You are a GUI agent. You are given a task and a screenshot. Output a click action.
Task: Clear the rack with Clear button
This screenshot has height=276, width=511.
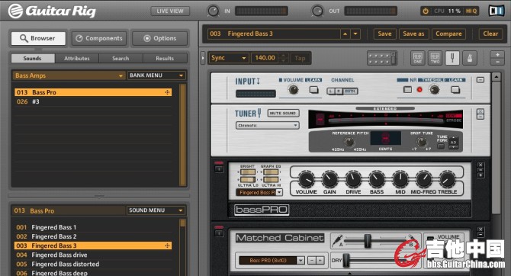(x=490, y=34)
